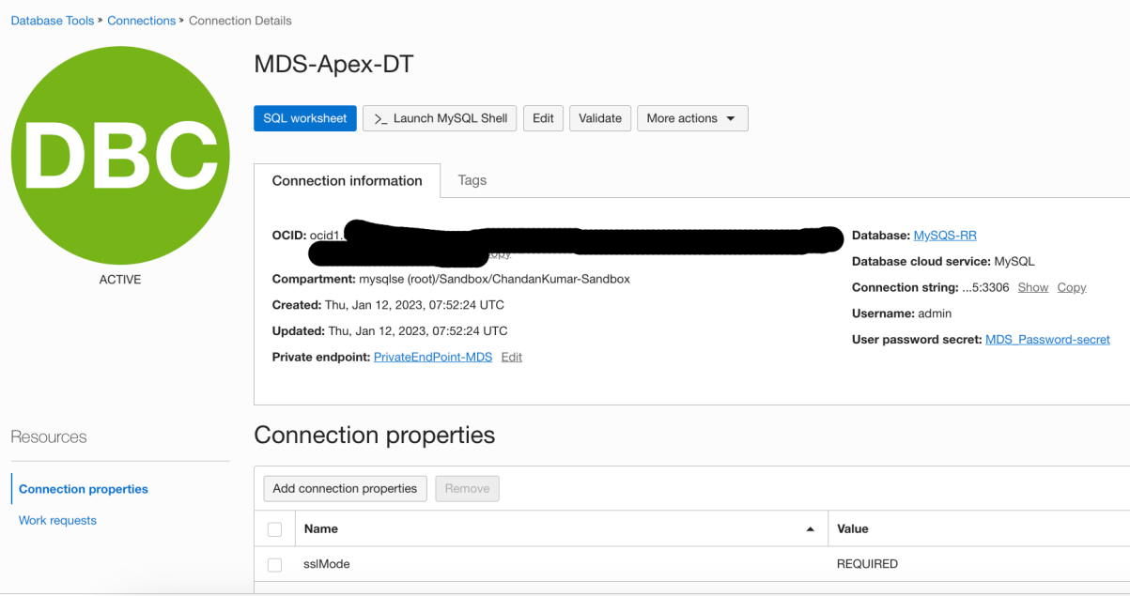
Task: Click the ACTIVE status label
Action: 120,280
